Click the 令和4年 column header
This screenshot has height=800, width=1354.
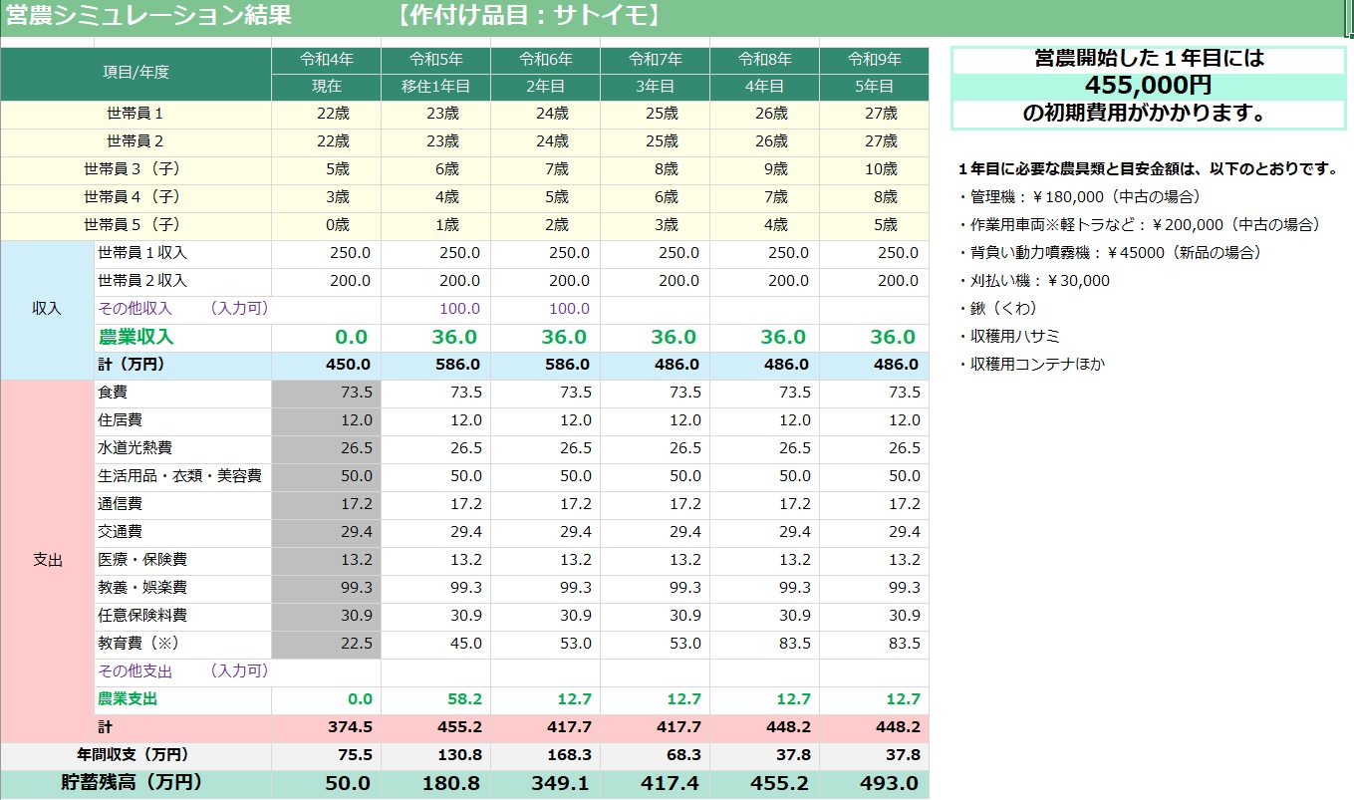pos(326,59)
